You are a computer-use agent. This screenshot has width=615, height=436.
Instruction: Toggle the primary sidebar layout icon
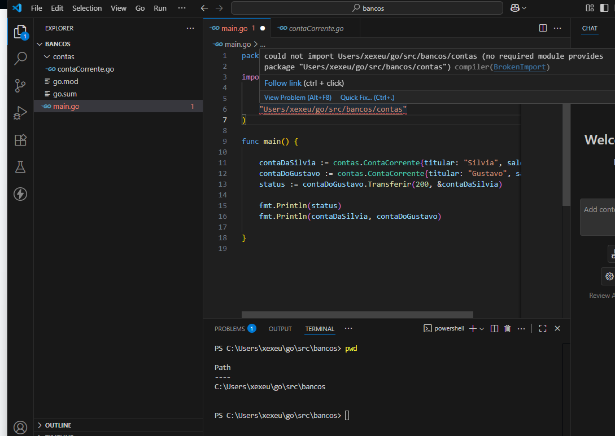(x=604, y=8)
